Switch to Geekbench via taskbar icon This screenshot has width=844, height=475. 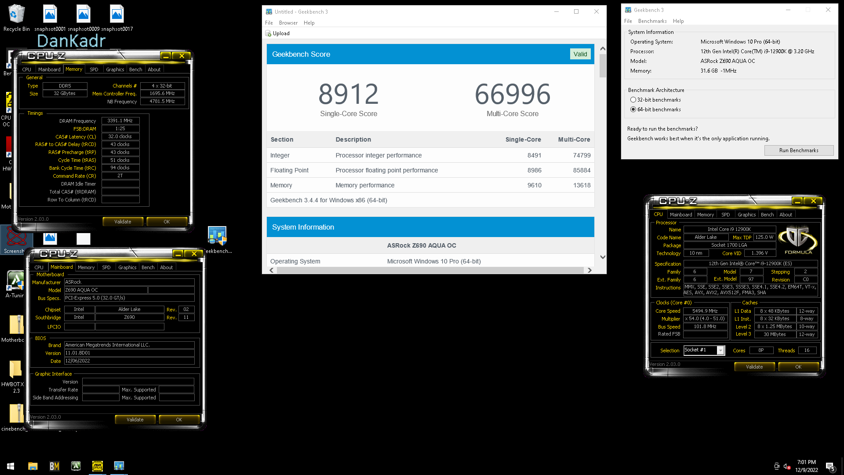tap(119, 466)
